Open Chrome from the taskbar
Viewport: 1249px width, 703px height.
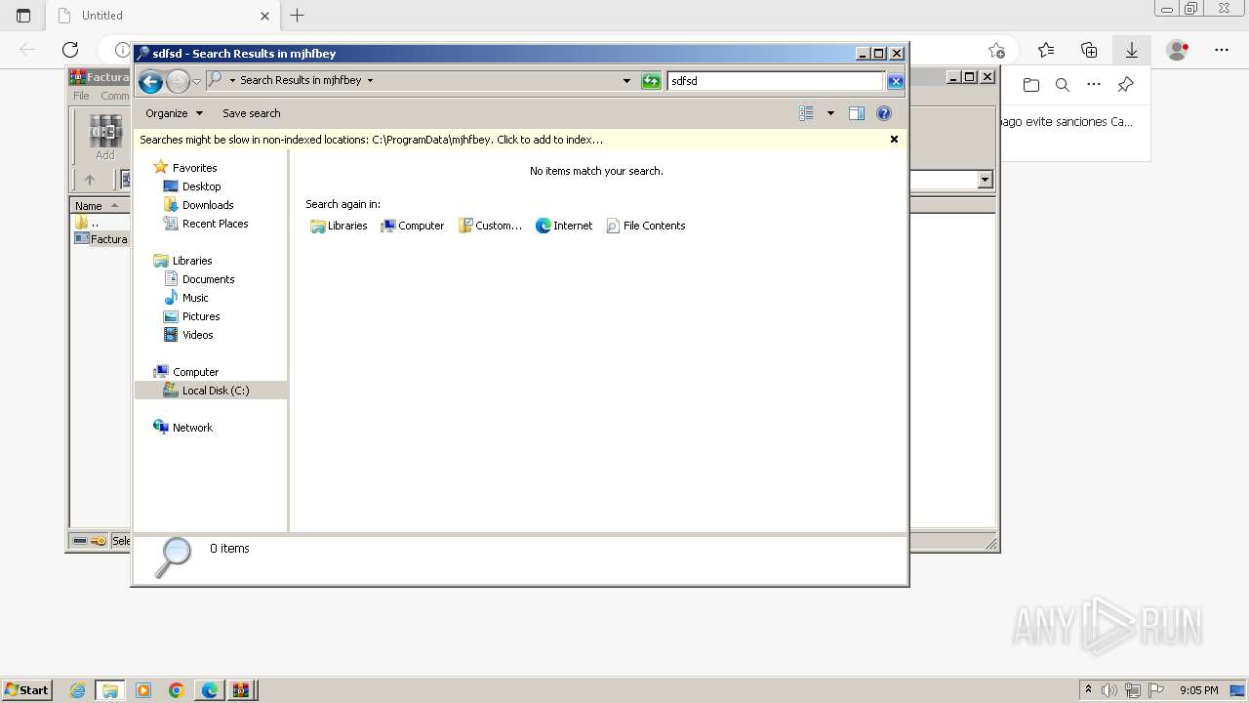click(x=177, y=690)
